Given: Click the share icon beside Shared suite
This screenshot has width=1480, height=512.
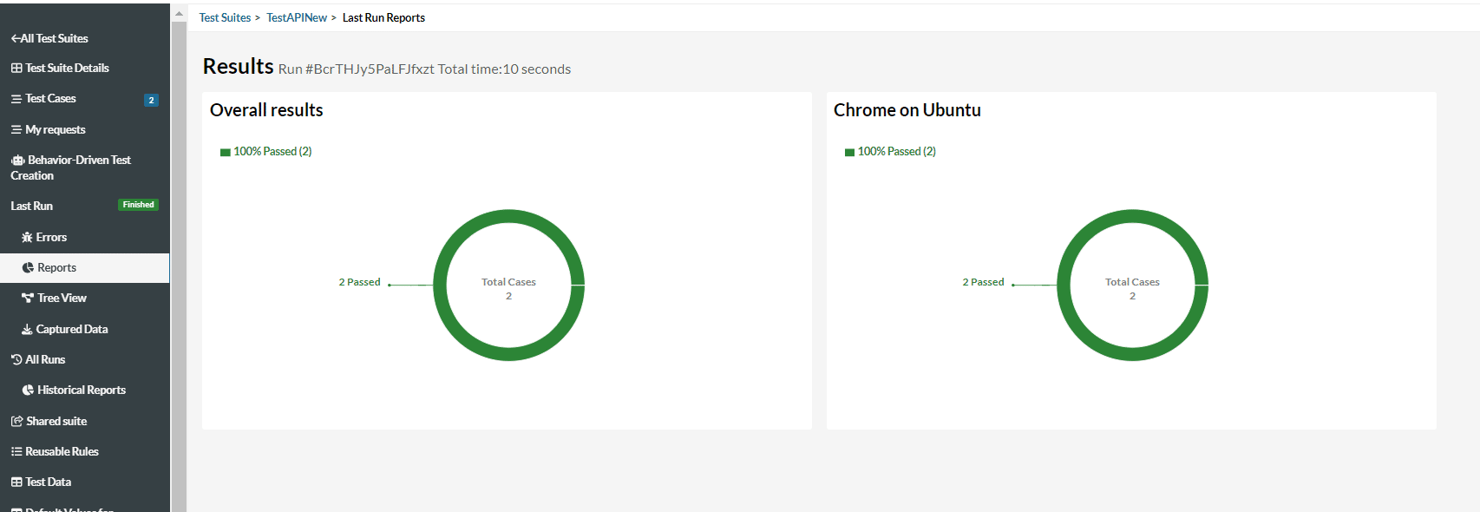Looking at the screenshot, I should point(16,421).
